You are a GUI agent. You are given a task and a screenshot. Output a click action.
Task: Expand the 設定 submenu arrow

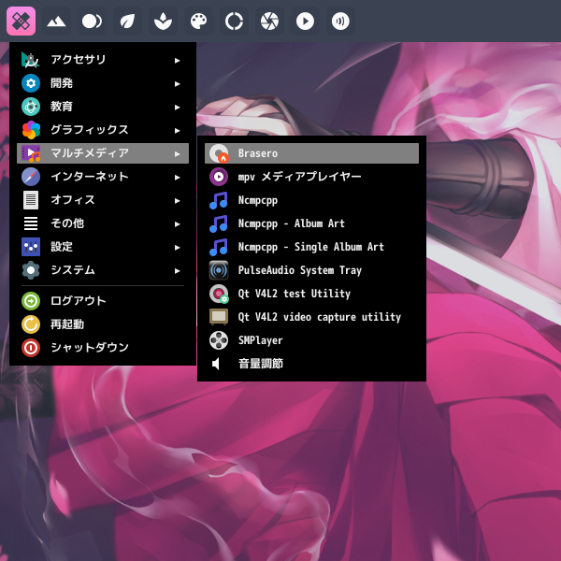click(x=177, y=248)
